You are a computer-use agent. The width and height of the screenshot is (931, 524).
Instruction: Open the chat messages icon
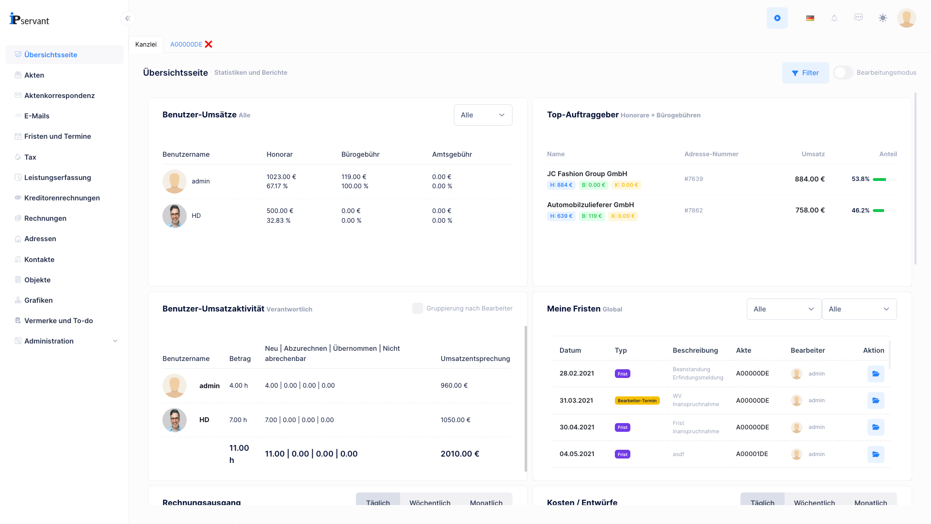[x=858, y=18]
